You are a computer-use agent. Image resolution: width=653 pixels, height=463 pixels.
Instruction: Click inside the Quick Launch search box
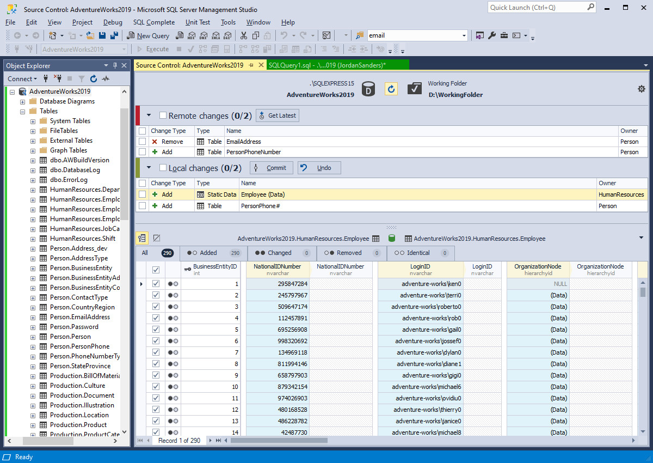point(536,8)
